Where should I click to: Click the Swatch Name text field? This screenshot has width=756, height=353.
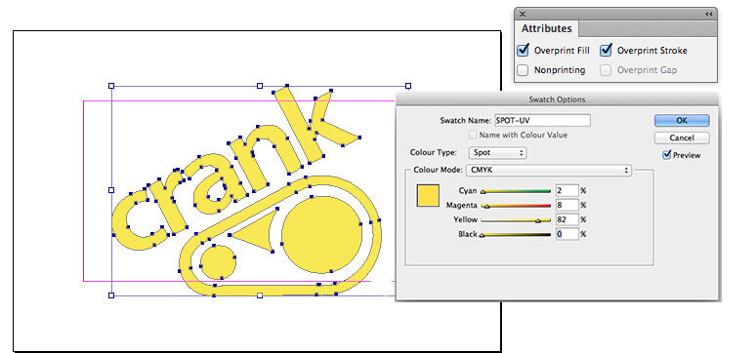(542, 120)
